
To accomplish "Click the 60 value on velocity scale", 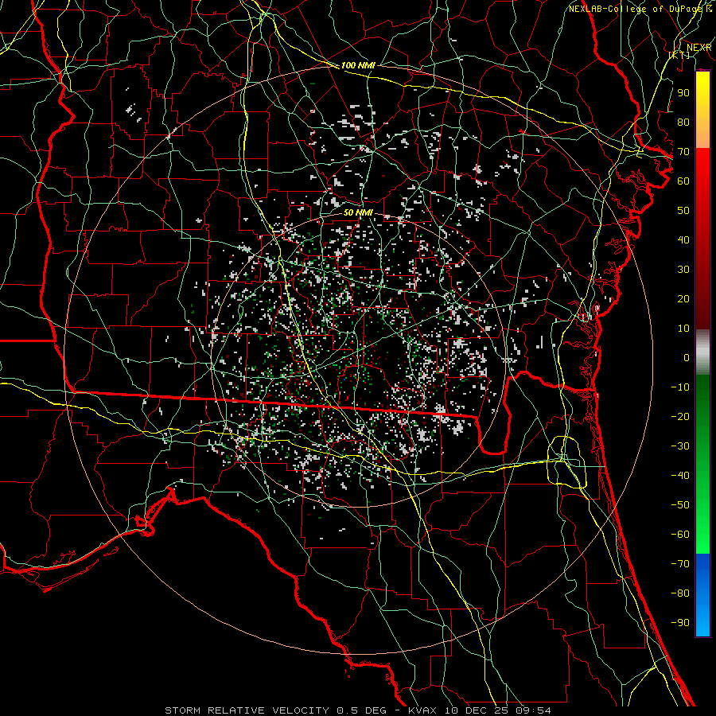I will [683, 181].
